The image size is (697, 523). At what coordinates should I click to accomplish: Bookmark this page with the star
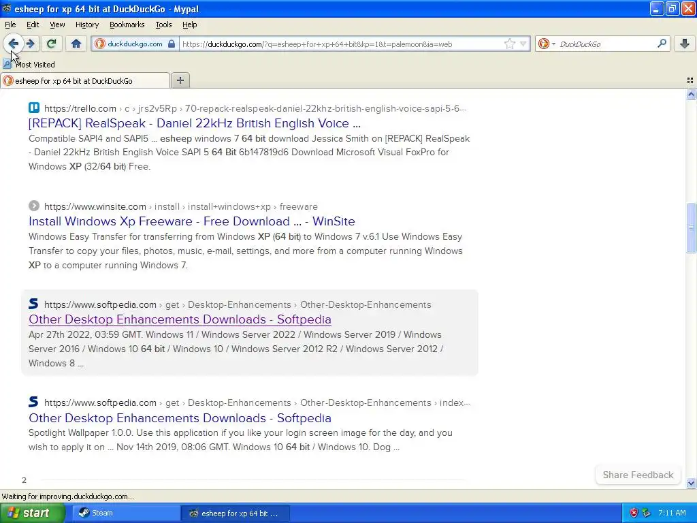pyautogui.click(x=509, y=44)
